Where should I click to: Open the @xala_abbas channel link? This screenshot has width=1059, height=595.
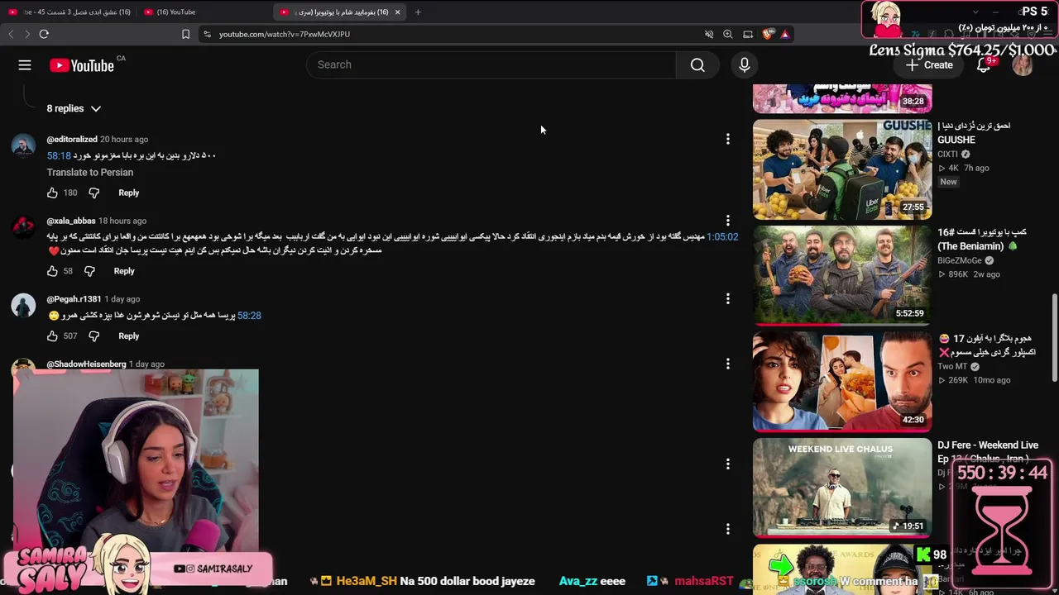tap(71, 221)
